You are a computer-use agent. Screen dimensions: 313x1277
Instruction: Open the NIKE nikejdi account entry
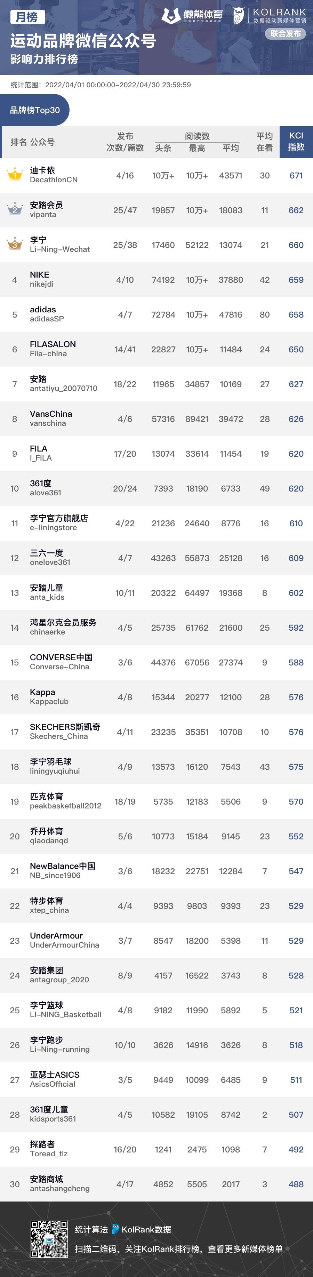(x=156, y=280)
